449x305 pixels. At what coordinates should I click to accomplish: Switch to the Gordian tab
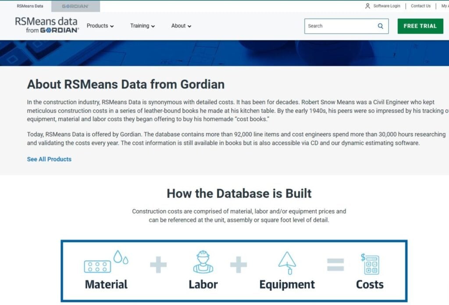coord(75,6)
